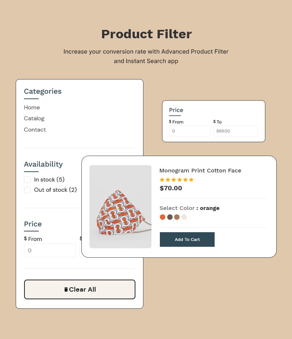Click the sidebar price From input
292x339 pixels.
pyautogui.click(x=50, y=250)
